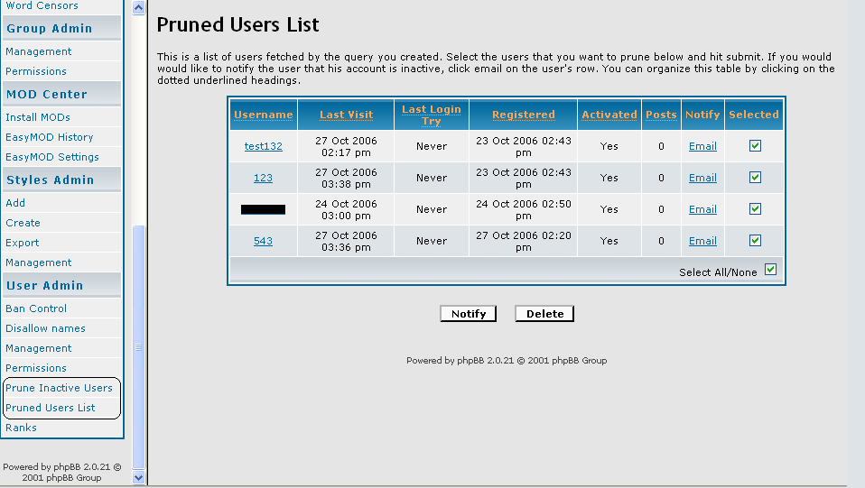
Task: Open the test132 user profile link
Action: (x=263, y=146)
